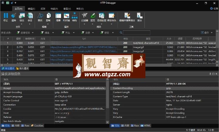219x132 pixels.
Task: Sort by the Url column header
Action: tap(84, 39)
